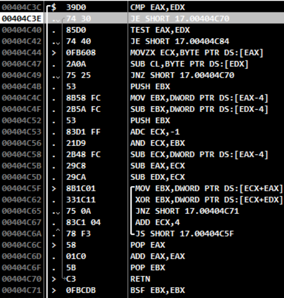Click PUSH EBX at address 00404C52

pos(150,120)
